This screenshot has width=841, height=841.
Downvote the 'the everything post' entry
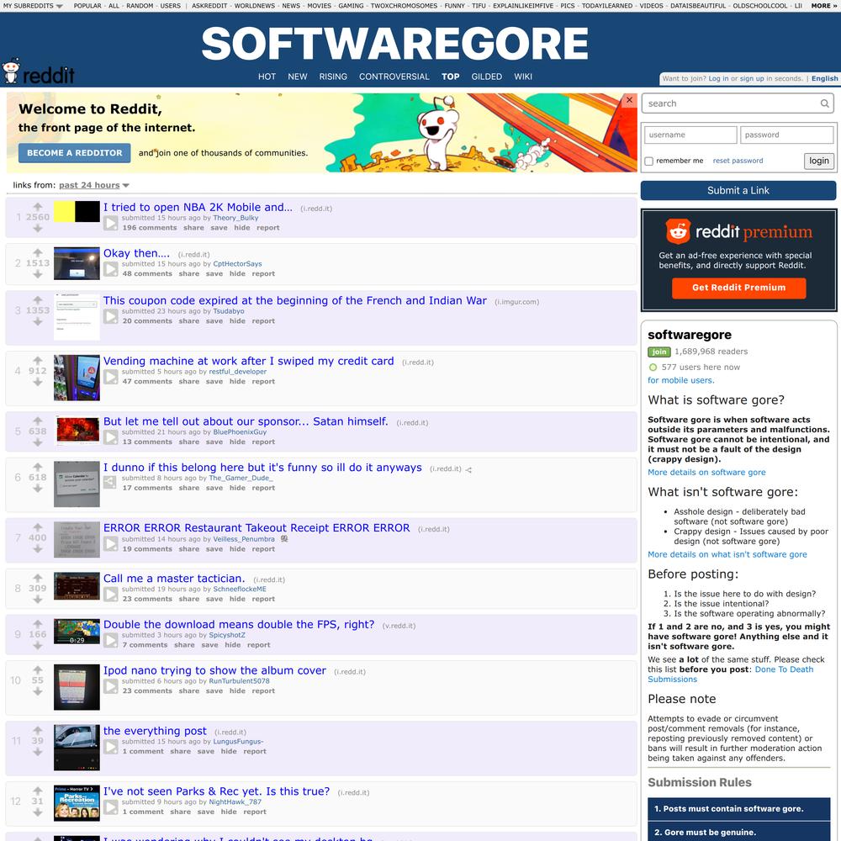(38, 753)
